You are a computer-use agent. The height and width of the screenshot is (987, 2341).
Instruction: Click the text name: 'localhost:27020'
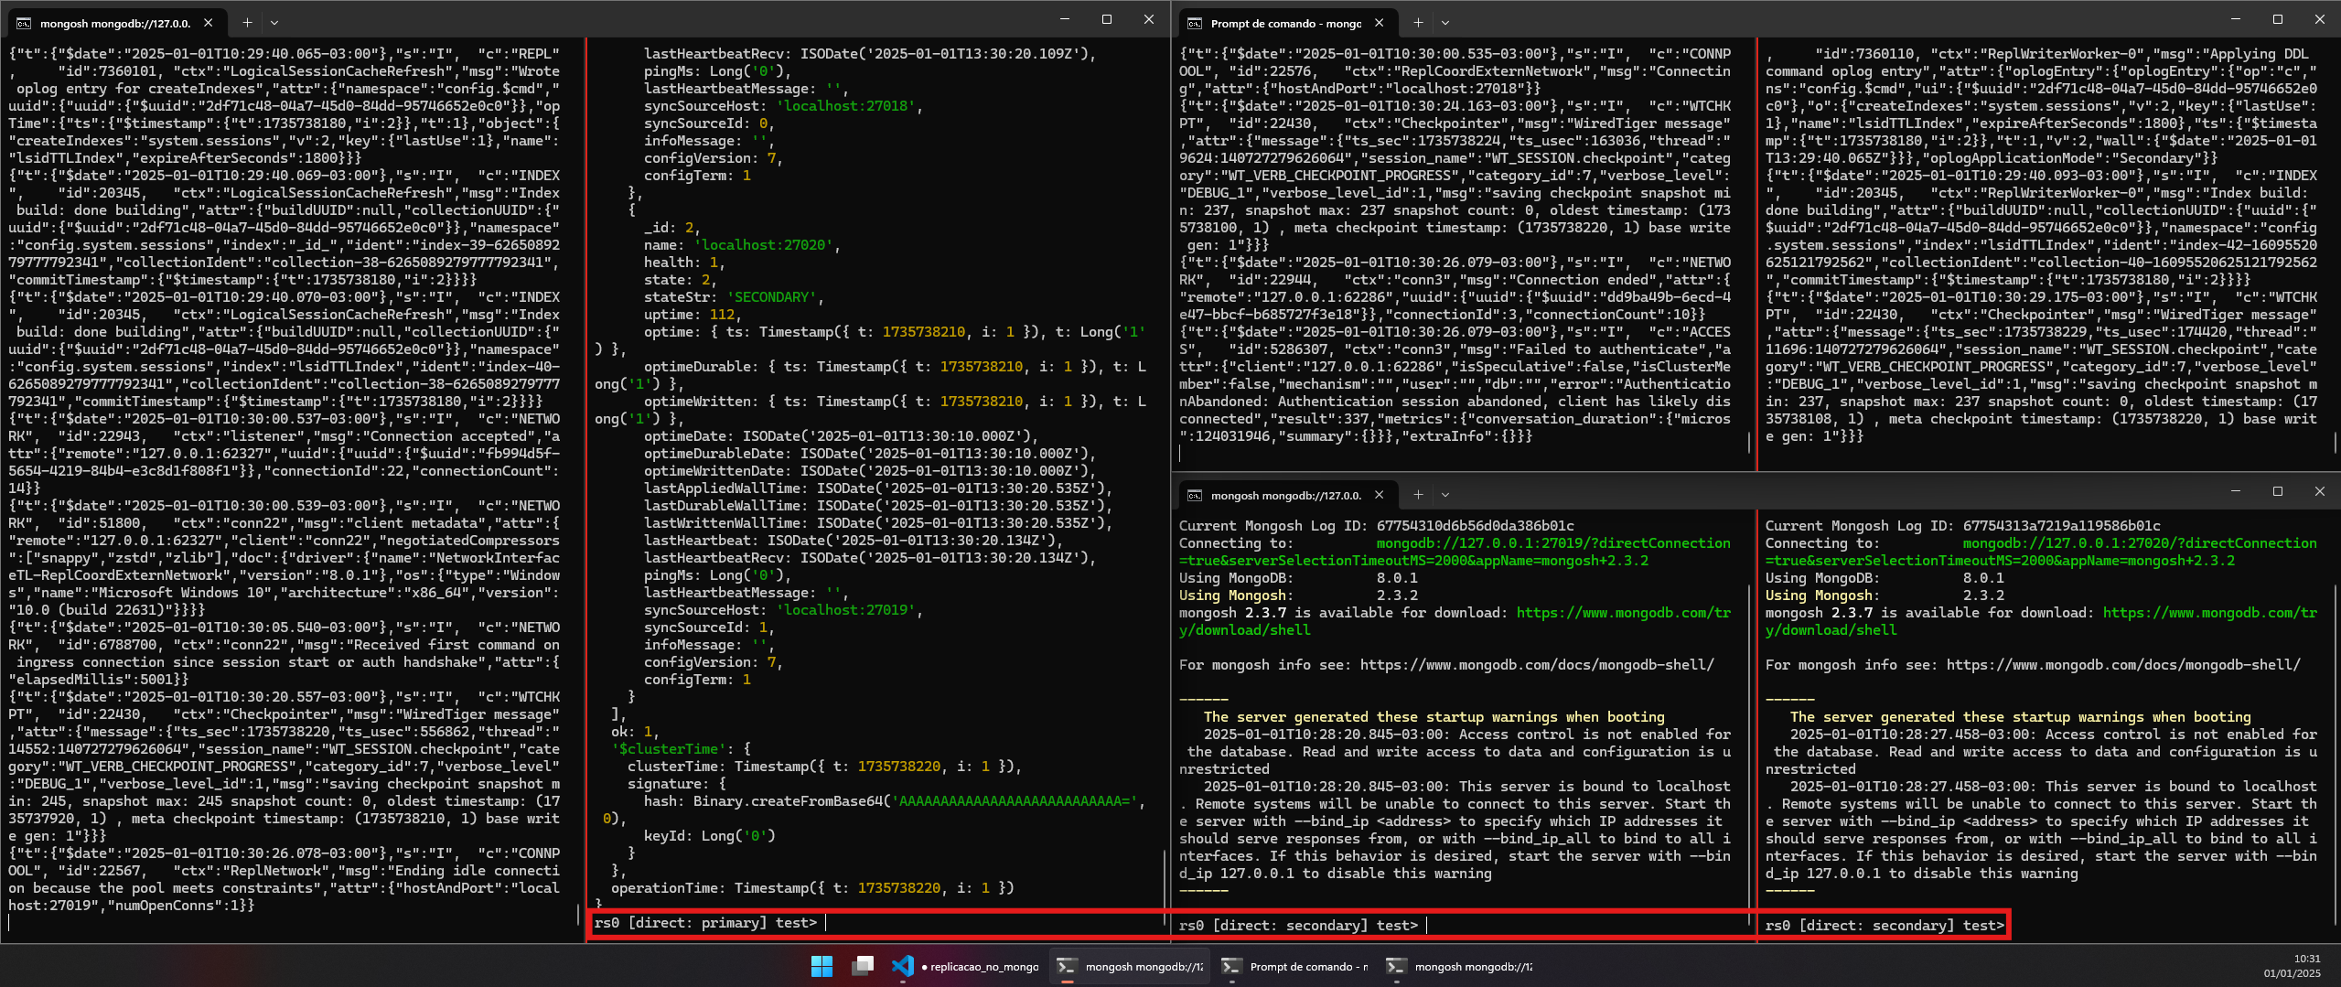pyautogui.click(x=741, y=245)
